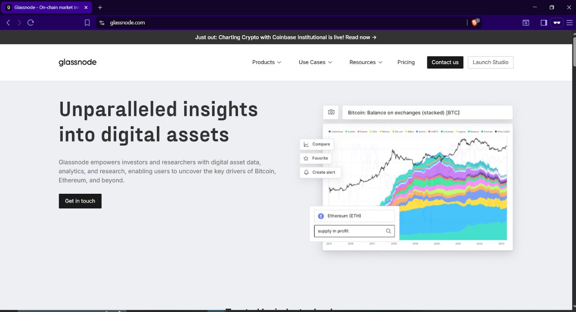Click the browser forward arrow
Screen dimensions: 576x312
point(19,23)
